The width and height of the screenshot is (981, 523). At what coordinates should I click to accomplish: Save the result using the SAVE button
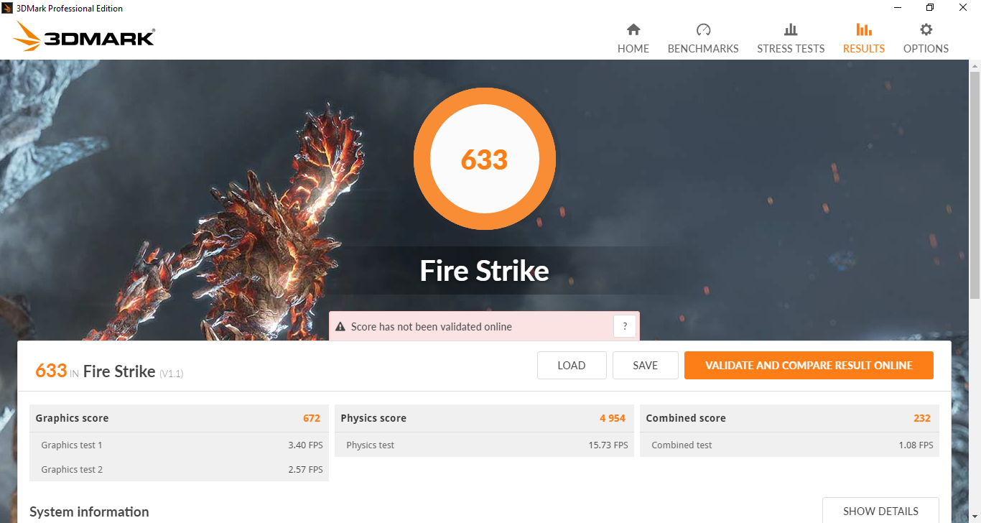(646, 365)
